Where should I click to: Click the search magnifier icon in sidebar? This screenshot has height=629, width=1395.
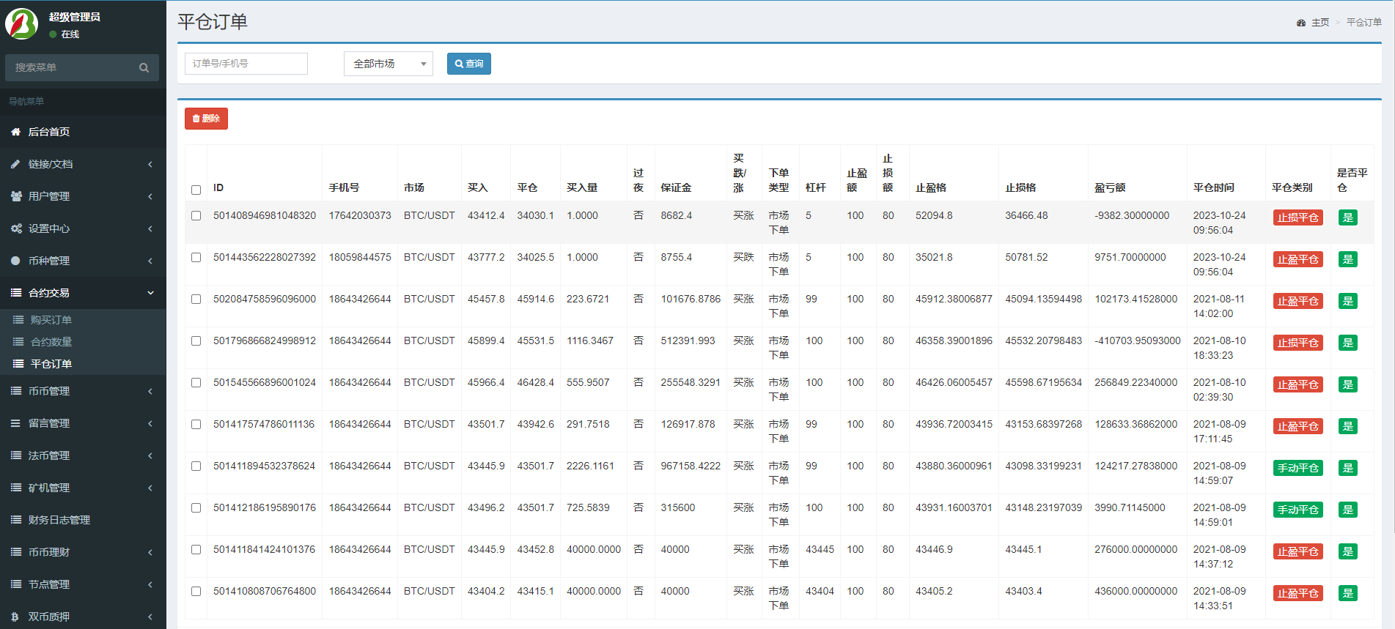pyautogui.click(x=144, y=68)
